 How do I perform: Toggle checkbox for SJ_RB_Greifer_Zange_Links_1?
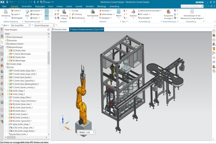click(x=10, y=128)
